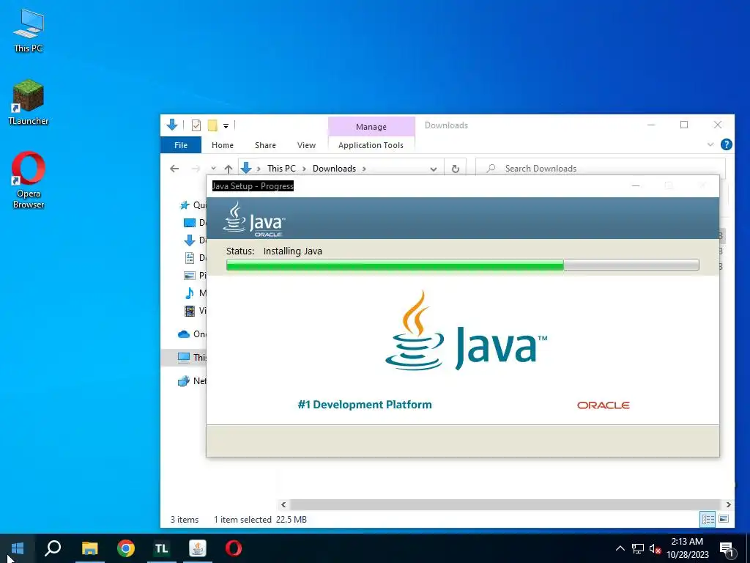This screenshot has height=563, width=750.
Task: Open the Opera Browser desktop shortcut
Action: click(29, 180)
